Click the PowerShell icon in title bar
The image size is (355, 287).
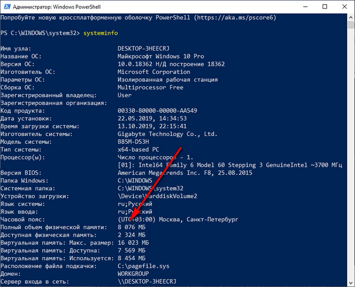click(7, 7)
